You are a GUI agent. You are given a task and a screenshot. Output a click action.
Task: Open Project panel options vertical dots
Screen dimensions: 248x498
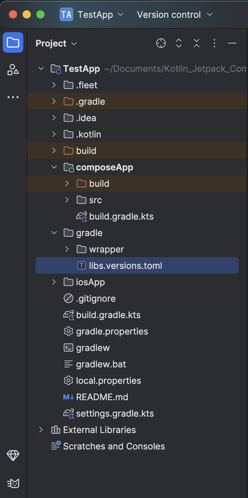(214, 43)
